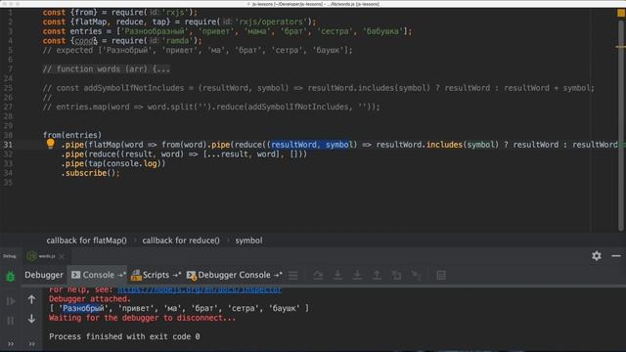Click the Show Execution Point icon
Screen dimensions: 626x352
(x=293, y=275)
